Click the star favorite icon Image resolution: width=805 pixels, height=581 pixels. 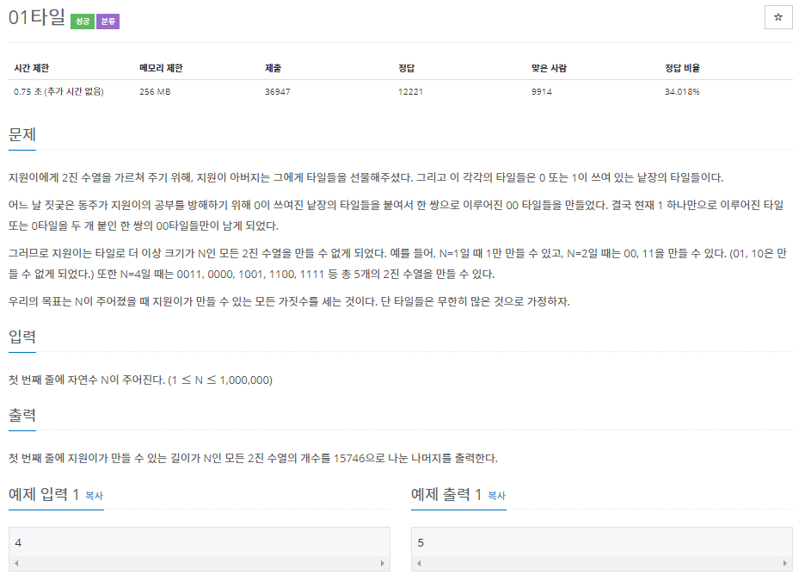(x=777, y=17)
